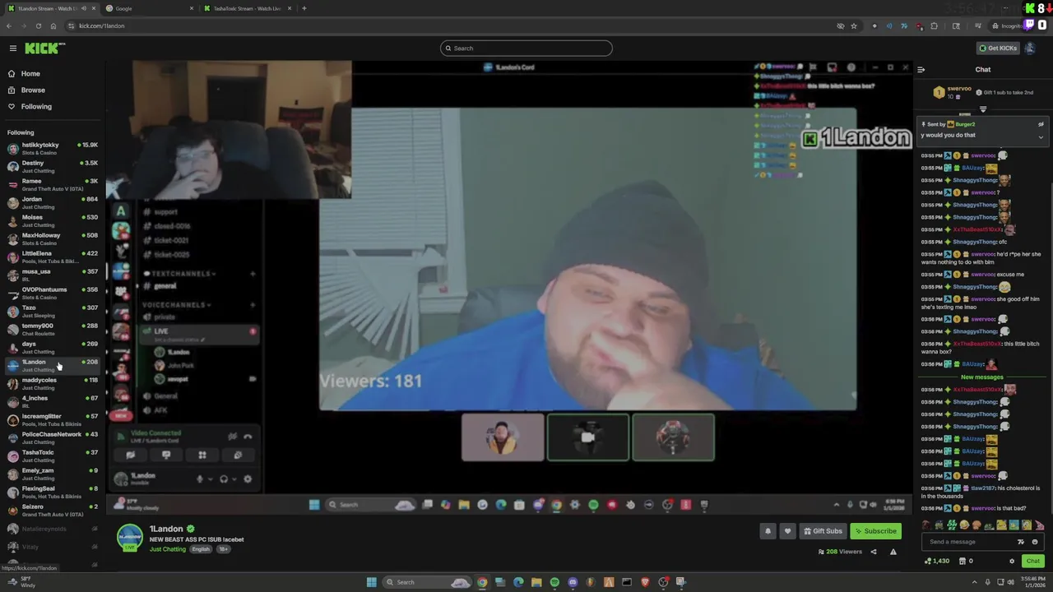The width and height of the screenshot is (1053, 592).
Task: Click the chat identity icon in message box
Action: coord(1021,542)
